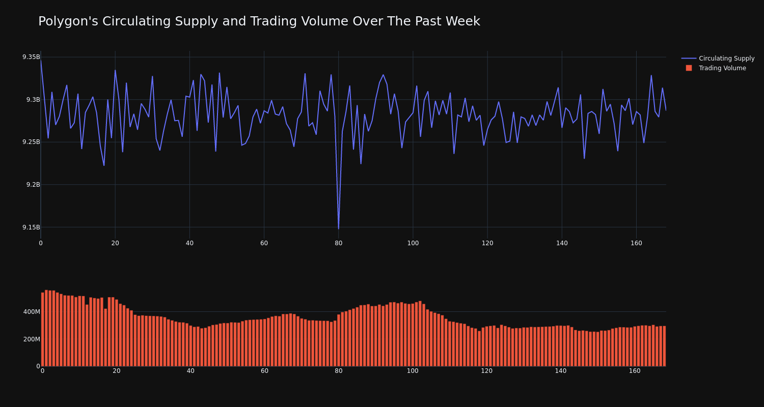The height and width of the screenshot is (407, 764).
Task: Click x-axis tick 140 on volume chart
Action: click(561, 371)
